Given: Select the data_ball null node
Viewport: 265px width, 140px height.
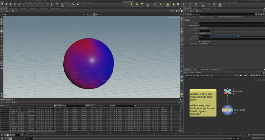Looking at the screenshot, I should point(227,91).
